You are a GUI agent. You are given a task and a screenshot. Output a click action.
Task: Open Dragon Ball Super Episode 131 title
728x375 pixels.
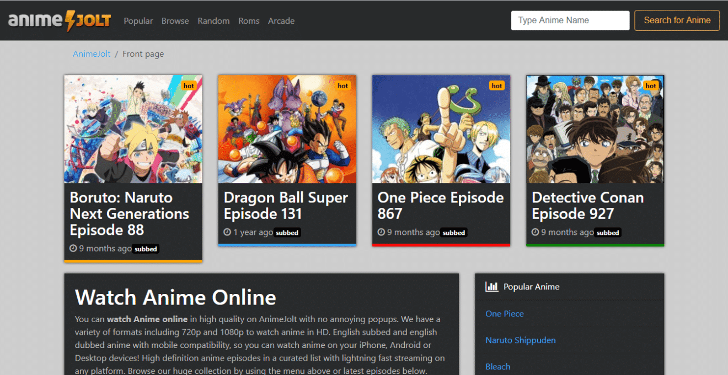(286, 206)
